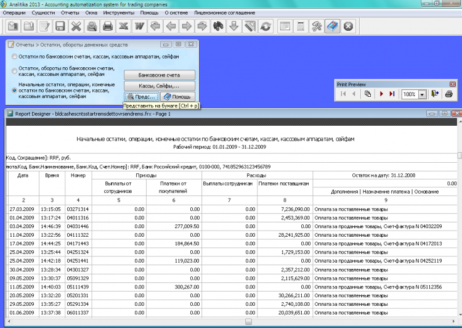
Task: Click the printer icon in main toolbar
Action: point(108,27)
